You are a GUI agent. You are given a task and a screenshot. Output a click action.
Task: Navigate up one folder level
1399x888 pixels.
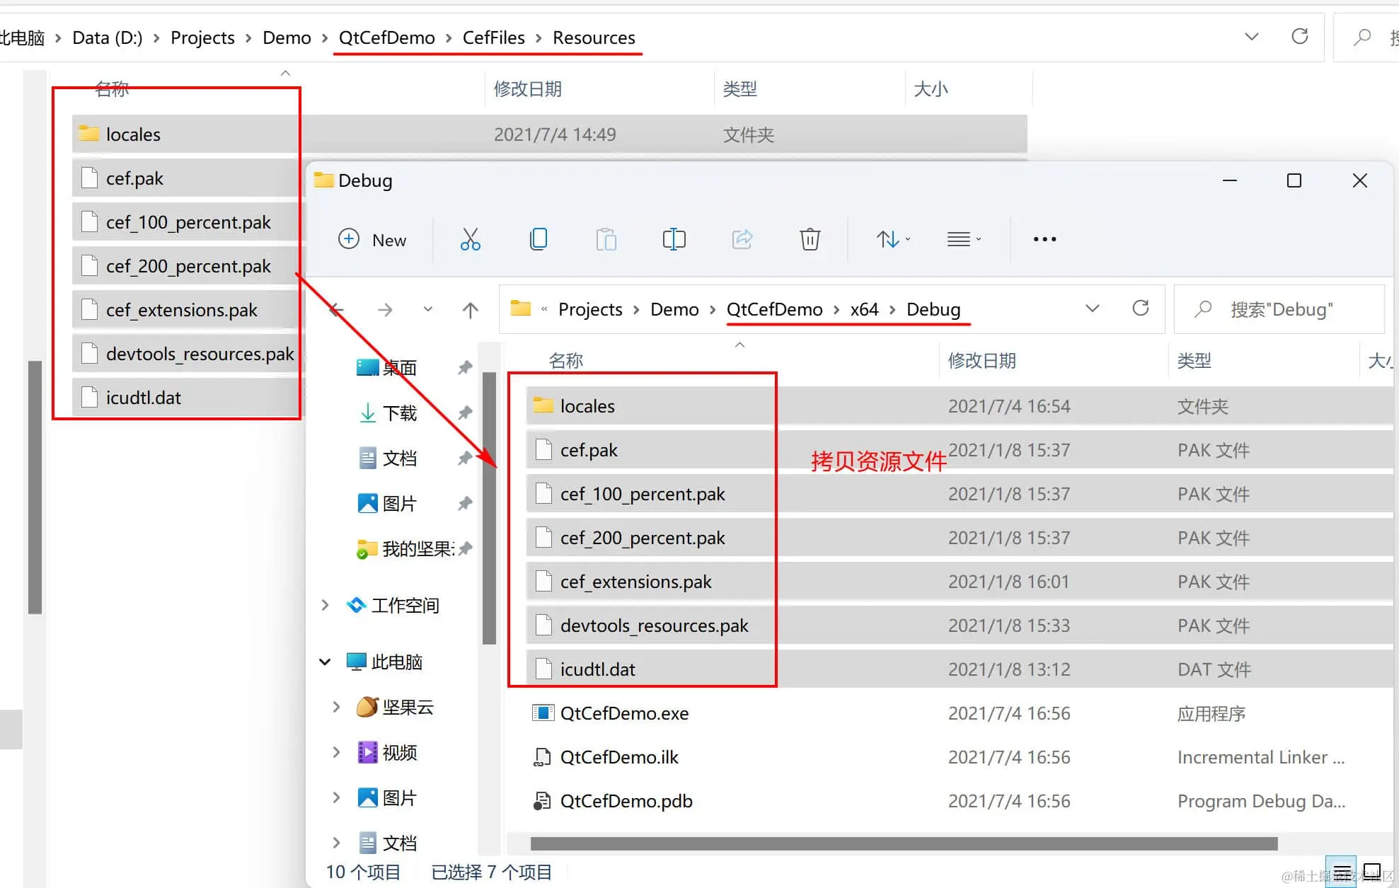(469, 309)
